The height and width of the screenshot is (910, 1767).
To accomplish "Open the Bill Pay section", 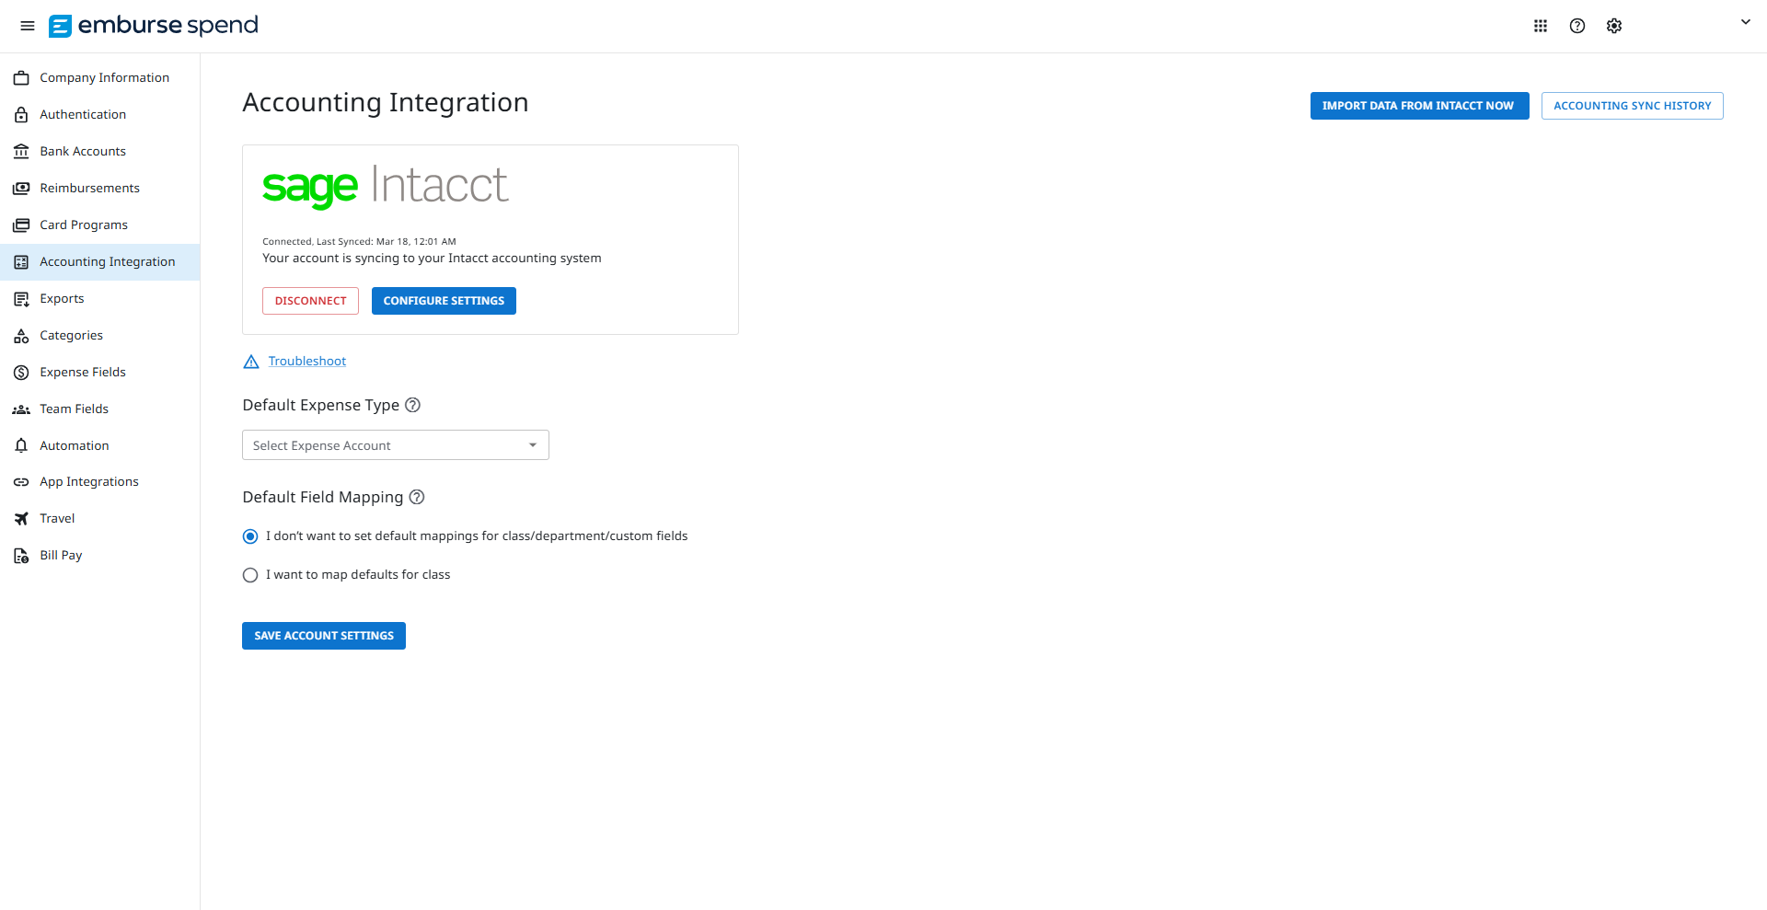I will pyautogui.click(x=59, y=555).
